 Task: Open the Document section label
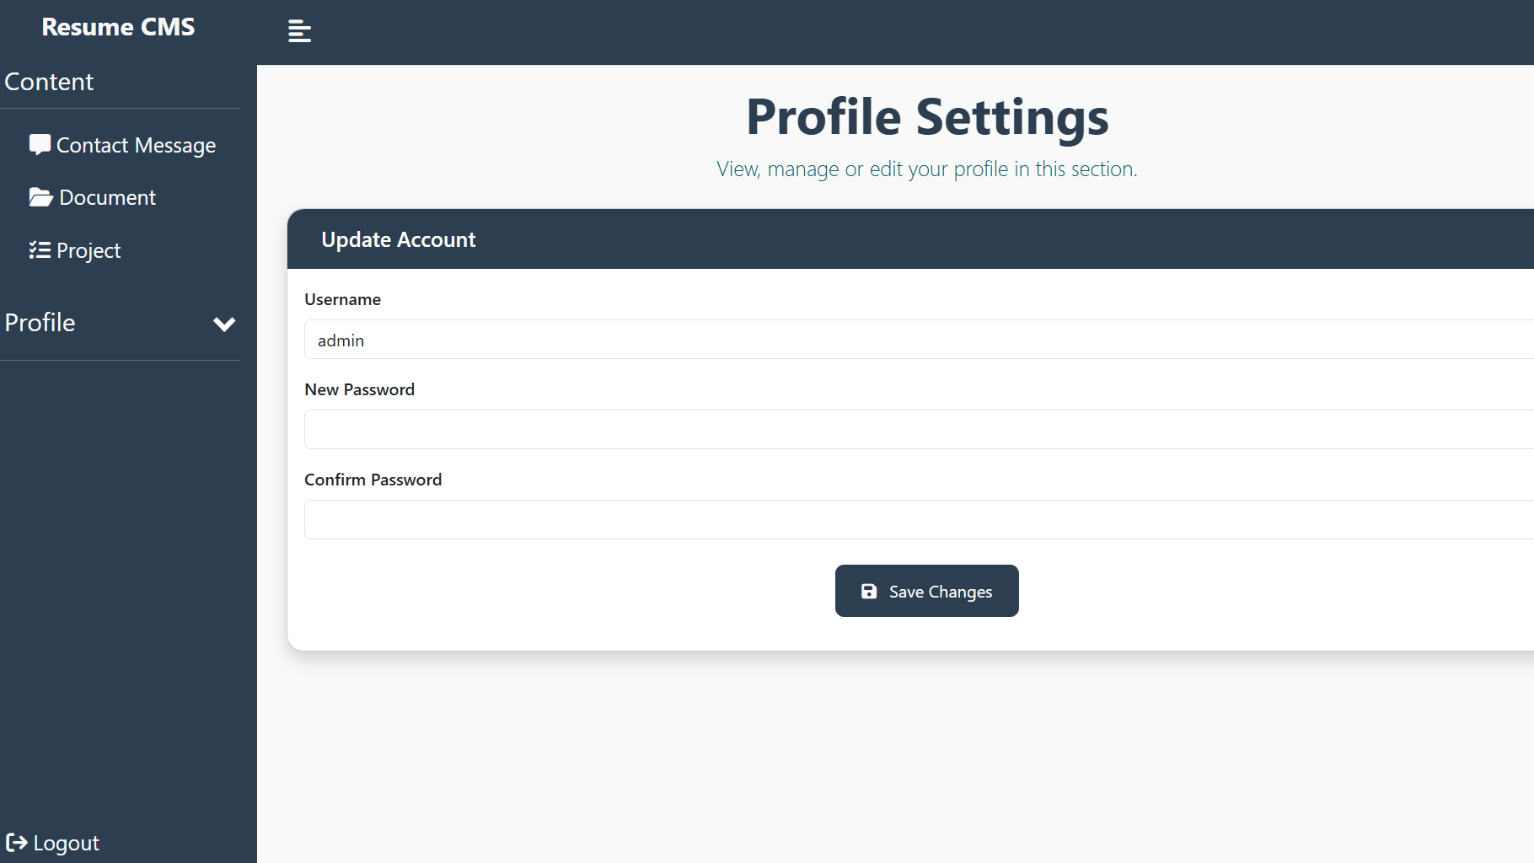point(108,198)
